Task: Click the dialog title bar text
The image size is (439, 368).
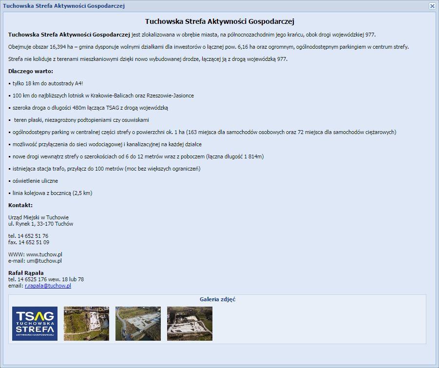Action: coord(64,6)
